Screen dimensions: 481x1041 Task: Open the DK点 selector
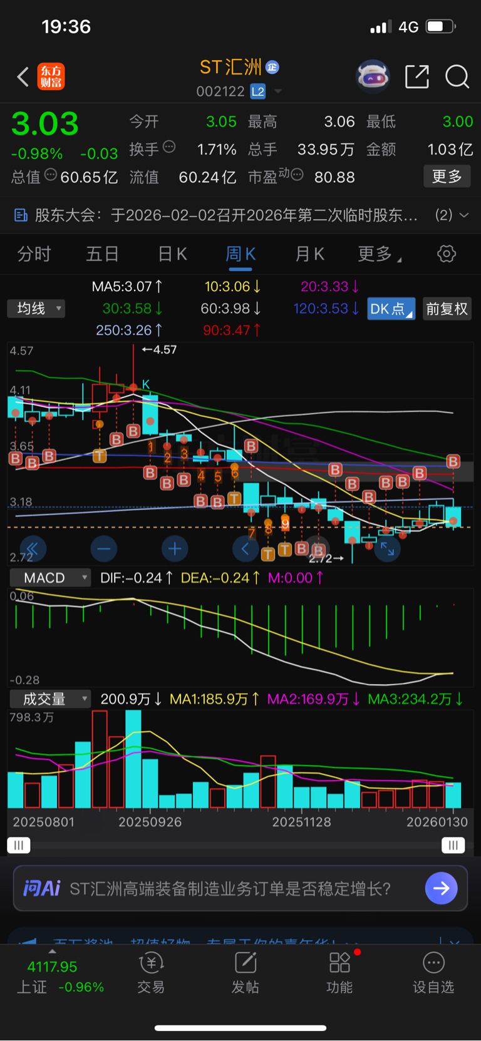(x=391, y=309)
